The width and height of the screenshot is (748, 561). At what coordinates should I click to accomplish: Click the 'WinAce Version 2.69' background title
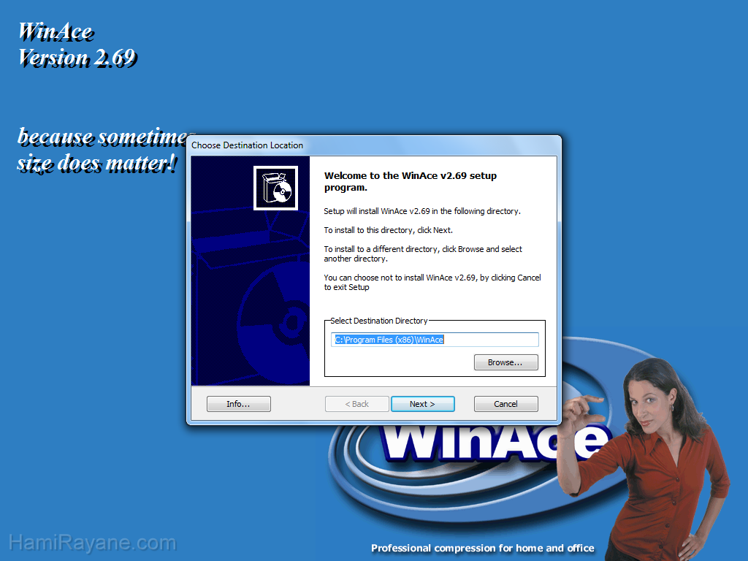click(77, 45)
